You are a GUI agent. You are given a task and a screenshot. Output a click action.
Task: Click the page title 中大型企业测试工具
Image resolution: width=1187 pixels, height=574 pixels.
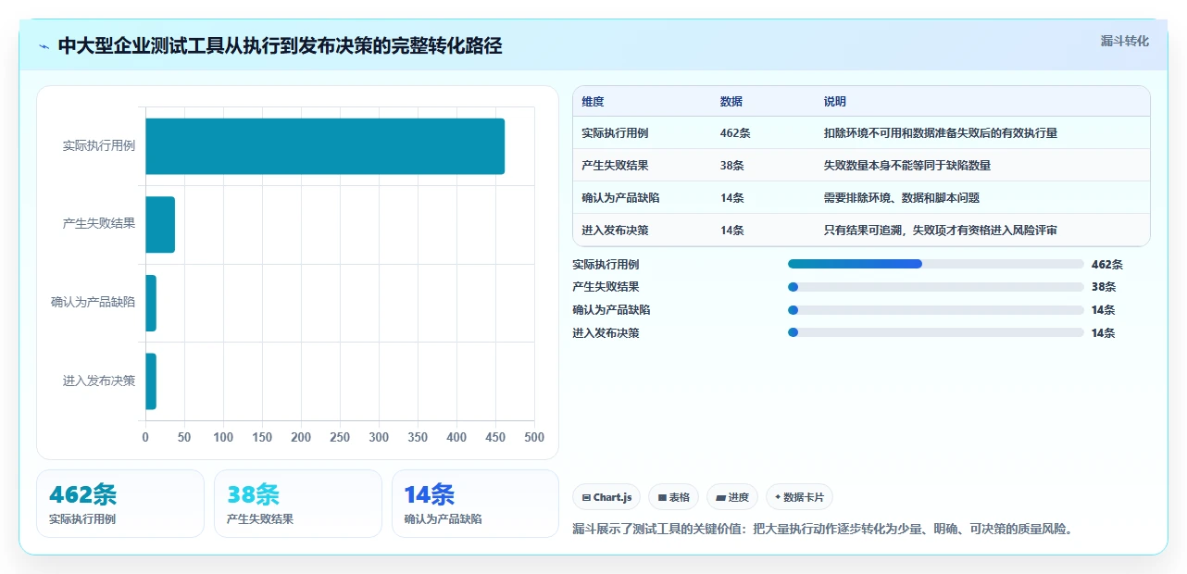point(280,45)
